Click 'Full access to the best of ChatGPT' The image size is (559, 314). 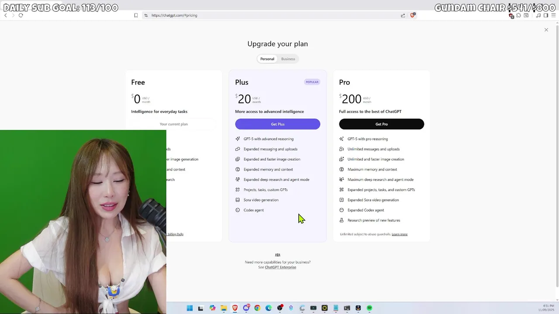[370, 112]
